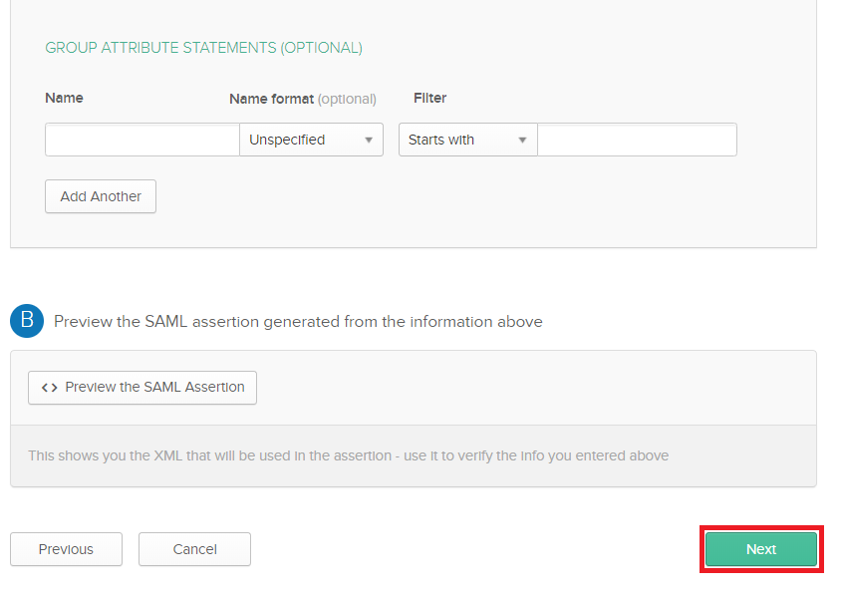This screenshot has width=841, height=596.
Task: Focus the group attribute Name input field
Action: point(142,140)
